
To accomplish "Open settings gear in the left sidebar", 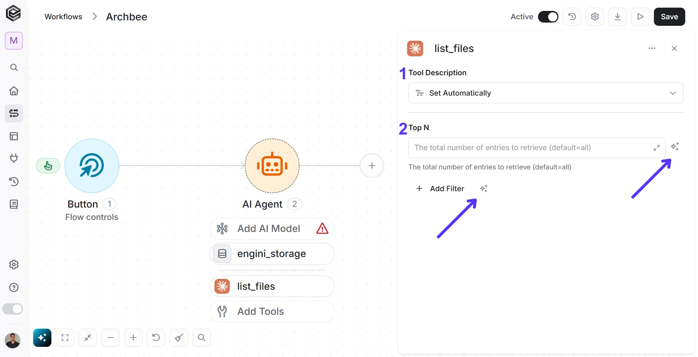I will point(14,265).
